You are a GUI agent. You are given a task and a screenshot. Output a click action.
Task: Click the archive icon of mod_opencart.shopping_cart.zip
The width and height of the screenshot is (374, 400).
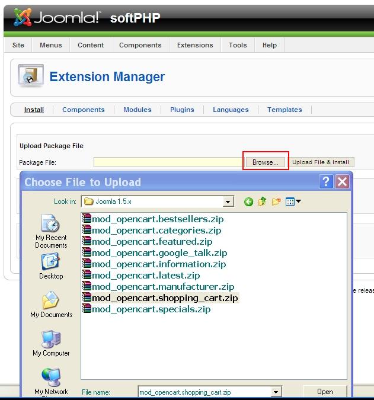click(87, 297)
